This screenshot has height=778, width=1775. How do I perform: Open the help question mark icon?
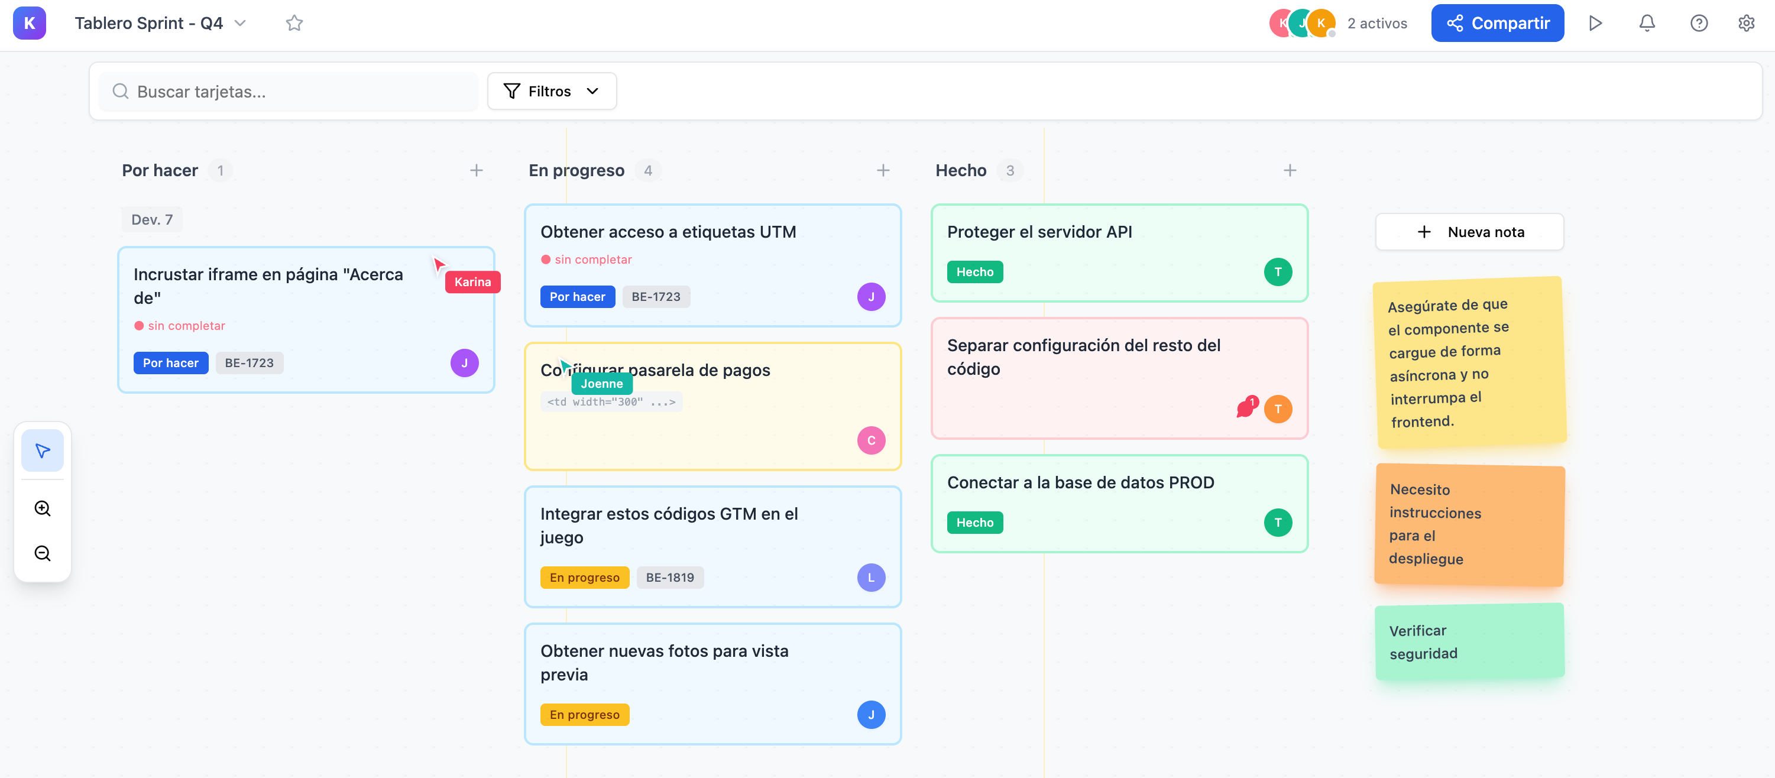1699,24
